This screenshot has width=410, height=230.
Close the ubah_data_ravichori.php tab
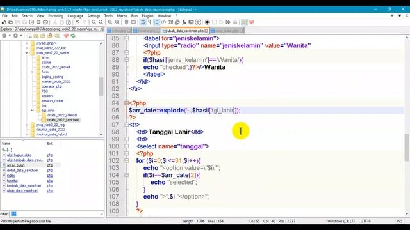pos(206,31)
